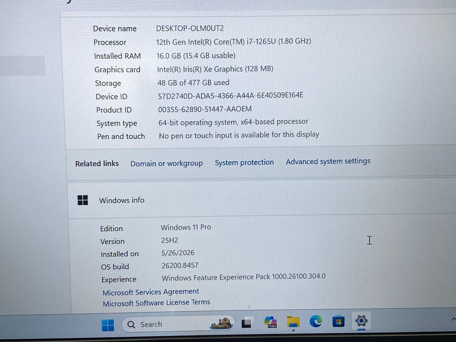Select the 16.0 GB installed RAM value
The height and width of the screenshot is (342, 456).
click(196, 56)
